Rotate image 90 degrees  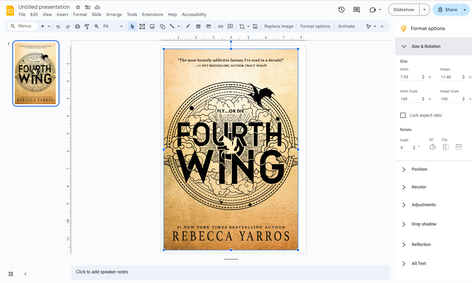point(433,147)
